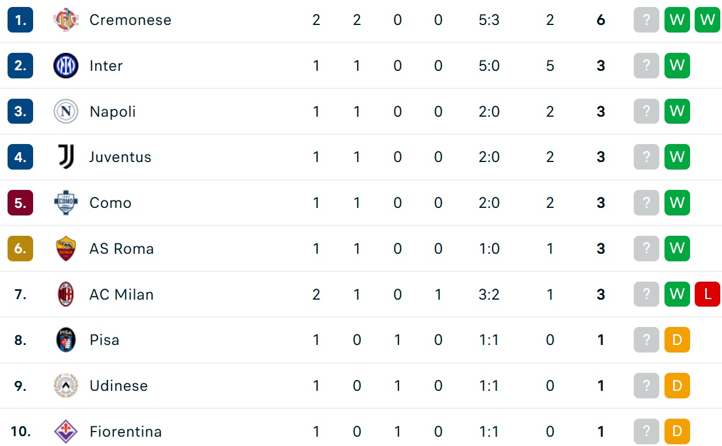This screenshot has height=446, width=722.
Task: Click the Pisa club crest
Action: pos(66,340)
